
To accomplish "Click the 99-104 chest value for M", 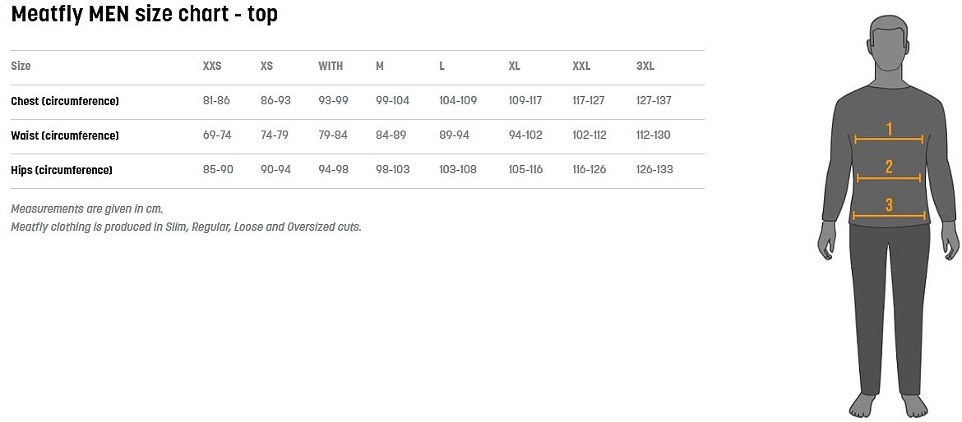I will point(392,101).
